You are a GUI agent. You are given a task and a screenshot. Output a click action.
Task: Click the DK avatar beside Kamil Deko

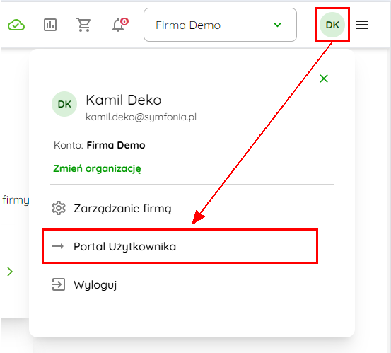click(64, 104)
